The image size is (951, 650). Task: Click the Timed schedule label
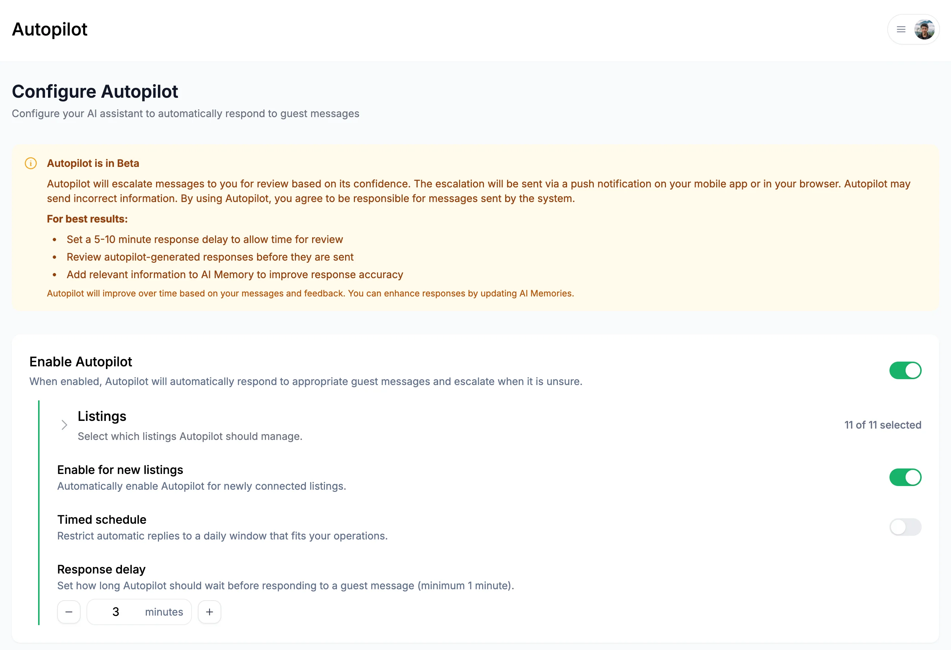(101, 520)
